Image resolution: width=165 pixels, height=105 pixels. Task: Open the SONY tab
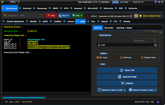click(55, 8)
